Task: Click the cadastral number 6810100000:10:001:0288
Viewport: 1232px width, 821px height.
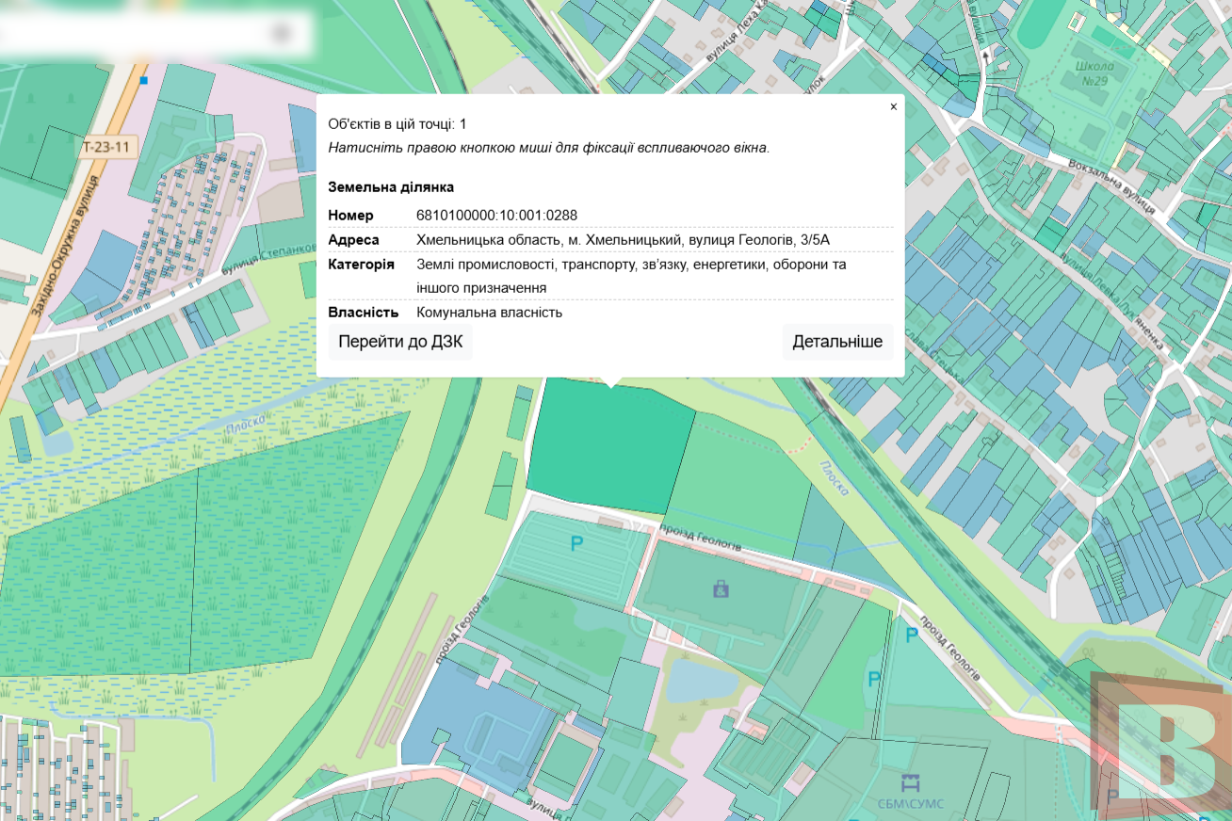Action: pos(496,216)
